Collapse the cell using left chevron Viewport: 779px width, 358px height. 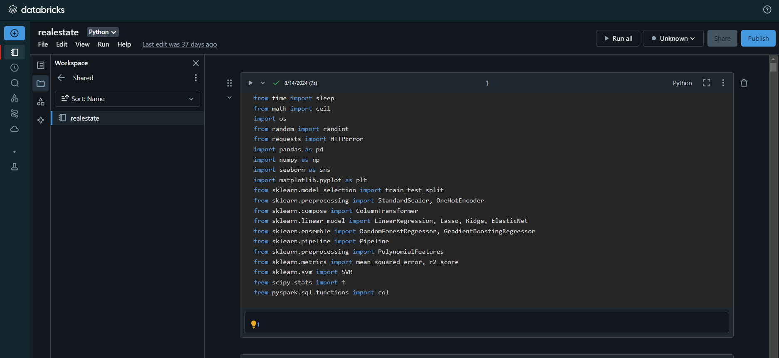(x=229, y=98)
